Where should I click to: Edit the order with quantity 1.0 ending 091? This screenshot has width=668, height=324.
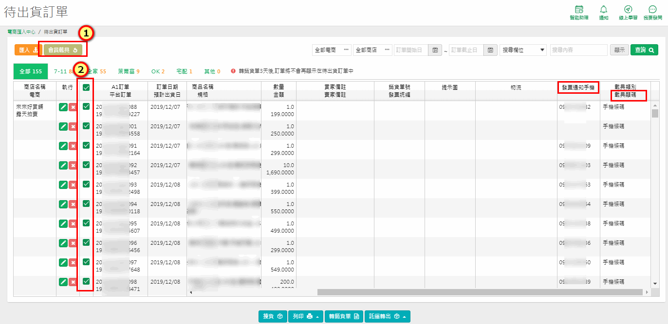[x=63, y=146]
